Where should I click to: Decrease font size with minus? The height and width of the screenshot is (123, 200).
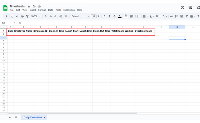(x=88, y=16)
